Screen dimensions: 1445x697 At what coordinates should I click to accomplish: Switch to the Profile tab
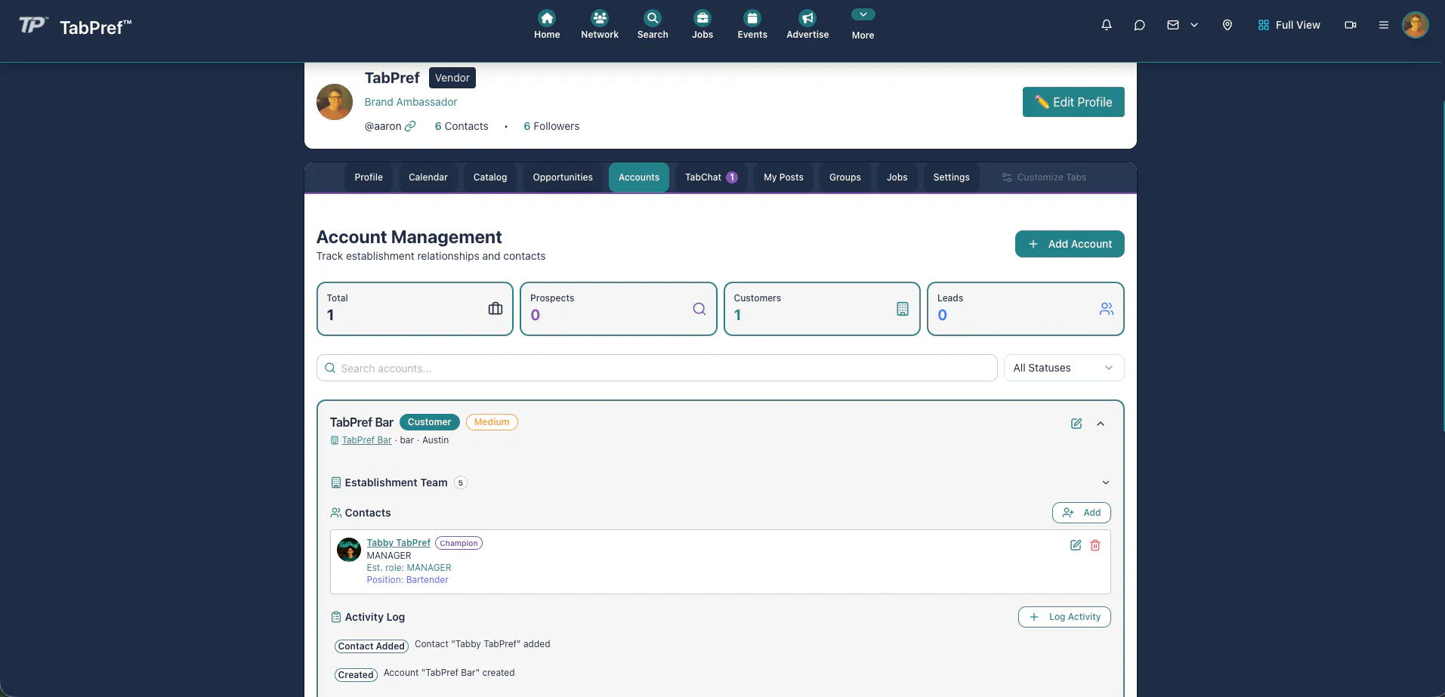pos(369,177)
